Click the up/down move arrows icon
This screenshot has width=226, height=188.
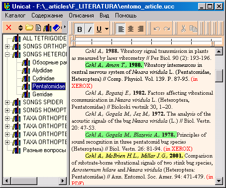tap(20, 28)
